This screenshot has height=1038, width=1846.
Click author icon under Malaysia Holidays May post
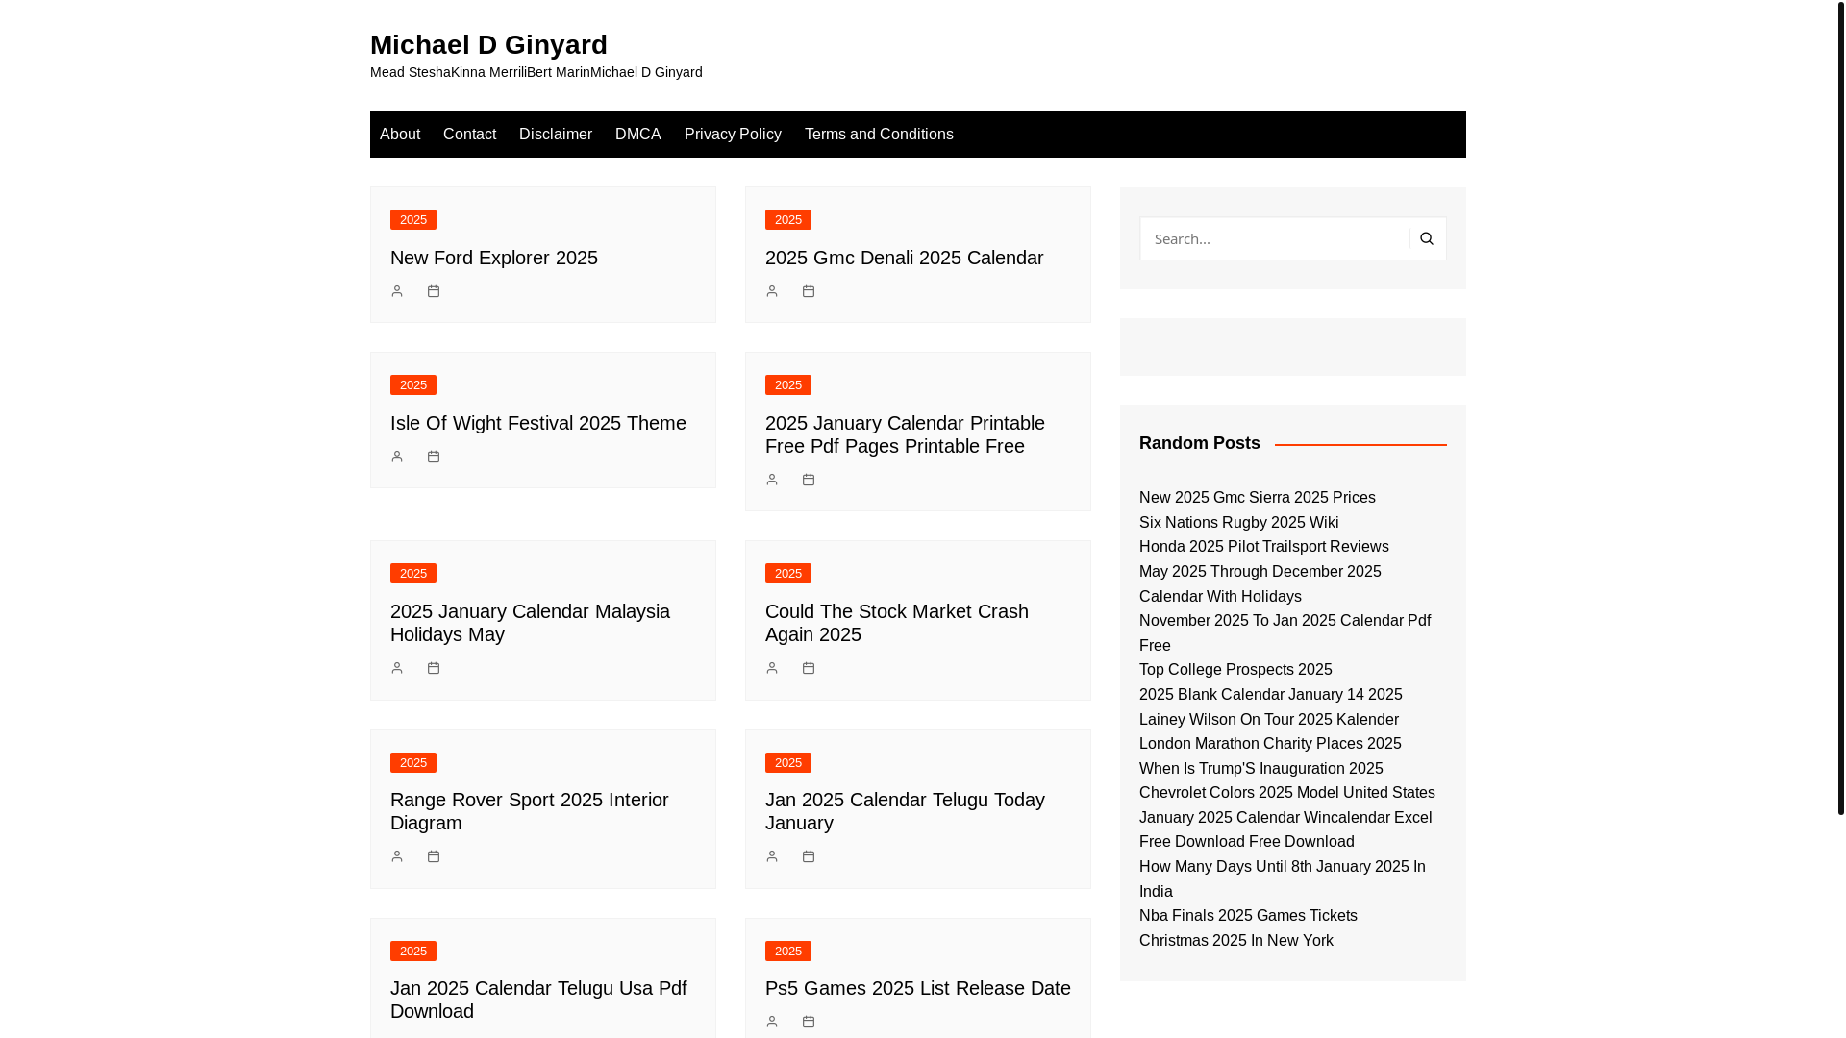pyautogui.click(x=397, y=668)
